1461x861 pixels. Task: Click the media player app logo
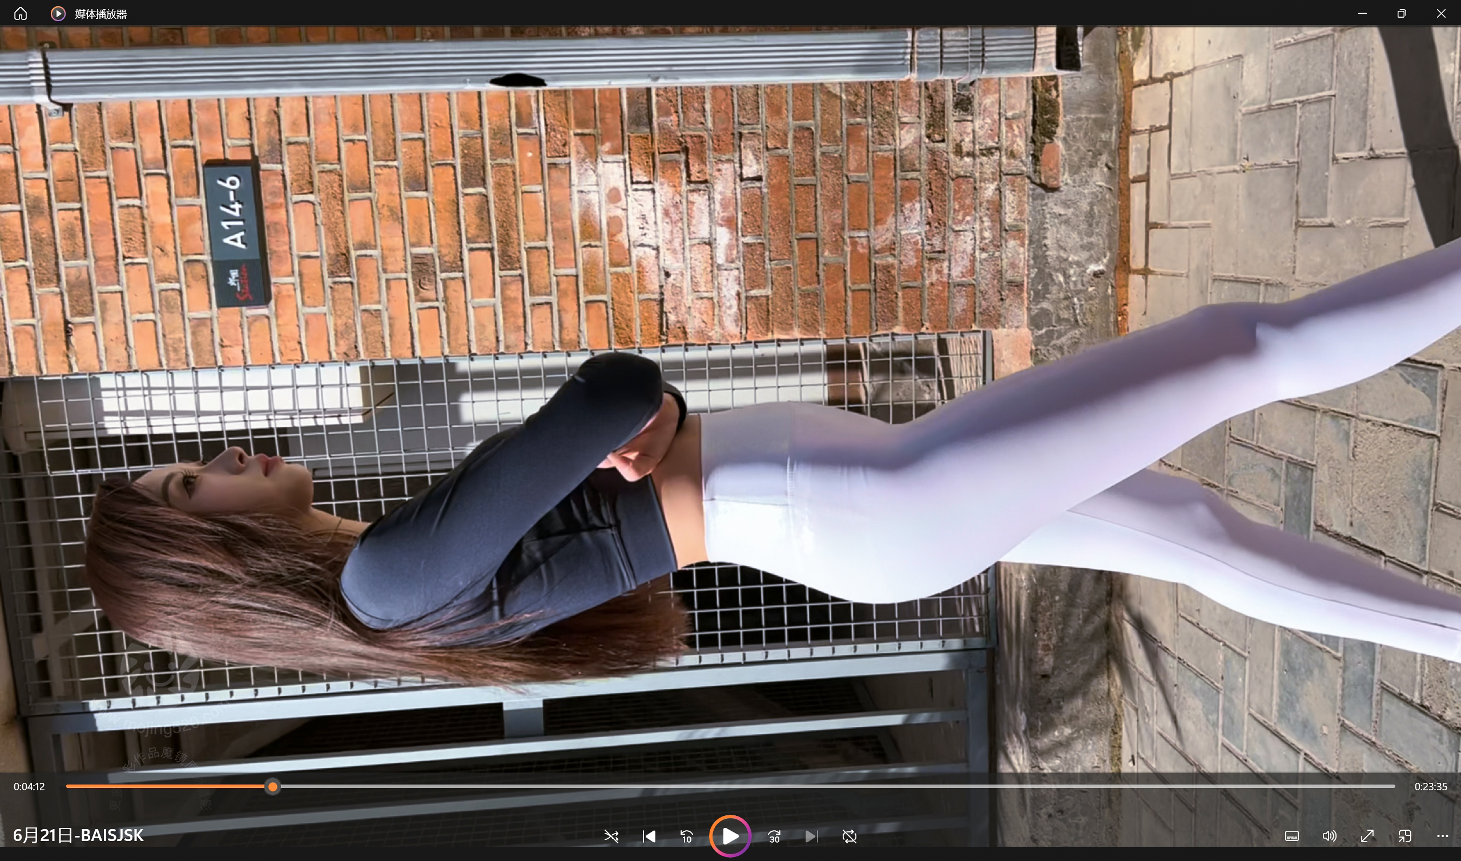point(58,13)
